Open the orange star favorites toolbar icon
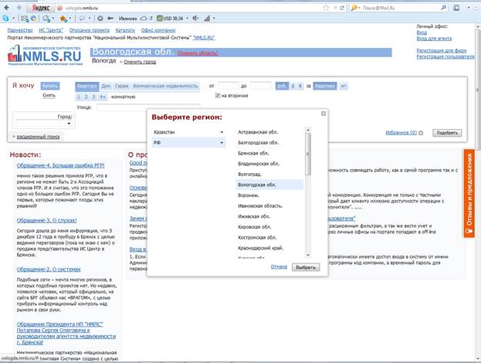Viewport: 481px width, 363px height. (63, 19)
